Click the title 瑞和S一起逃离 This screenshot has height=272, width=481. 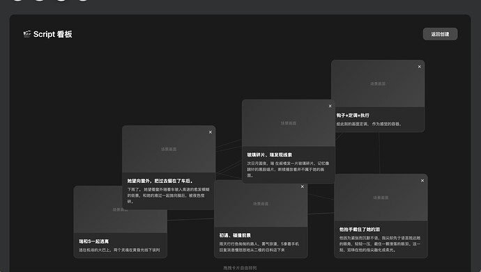[94, 241]
